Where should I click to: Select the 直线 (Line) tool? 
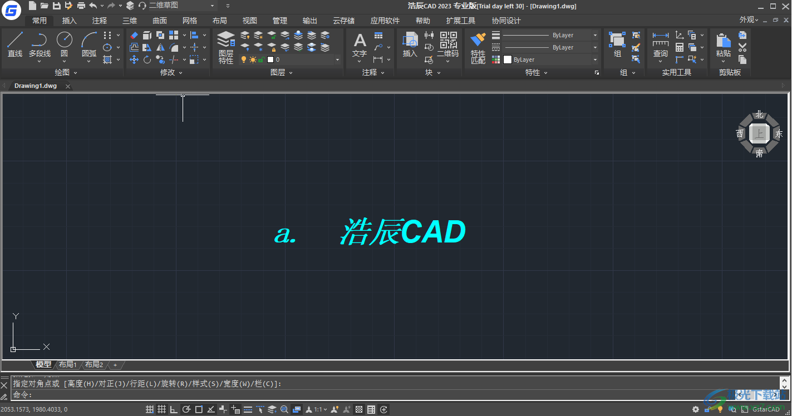coord(15,44)
